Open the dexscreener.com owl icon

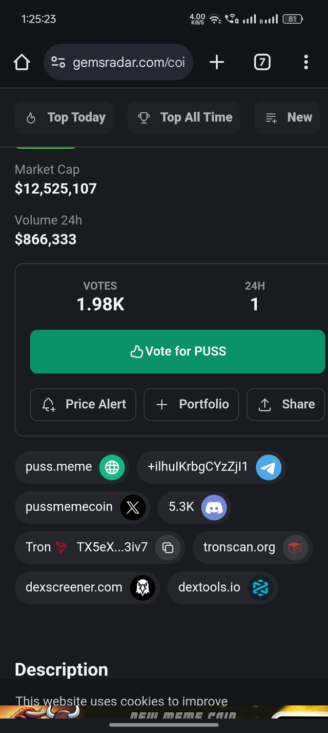click(x=142, y=587)
